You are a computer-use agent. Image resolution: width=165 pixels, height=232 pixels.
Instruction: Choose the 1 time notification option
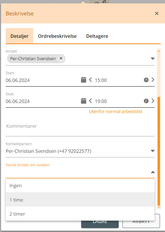80,200
